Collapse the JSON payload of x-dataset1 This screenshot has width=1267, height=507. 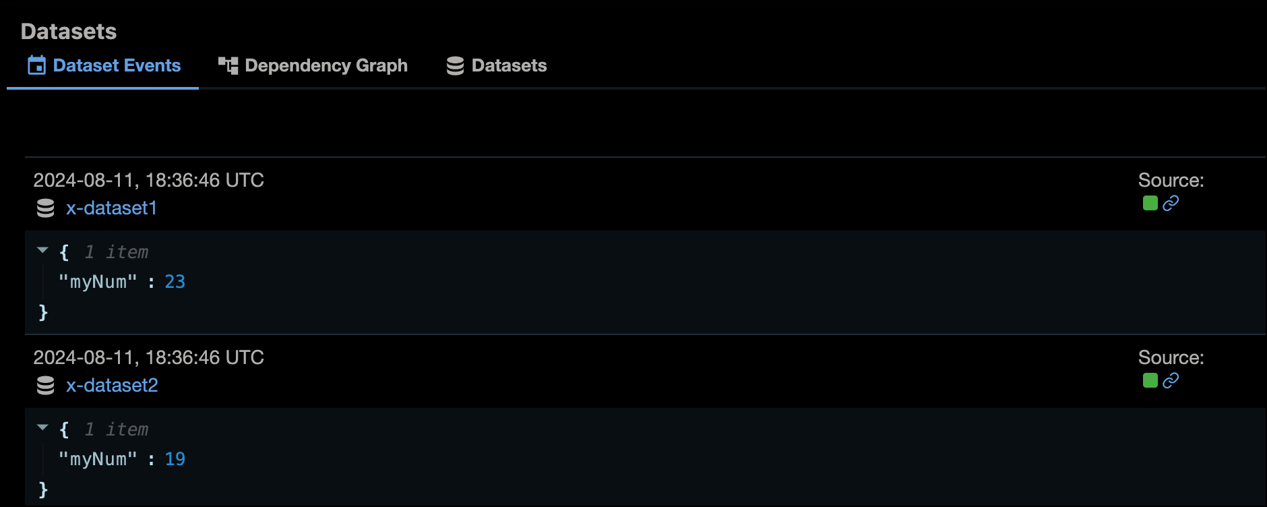42,249
